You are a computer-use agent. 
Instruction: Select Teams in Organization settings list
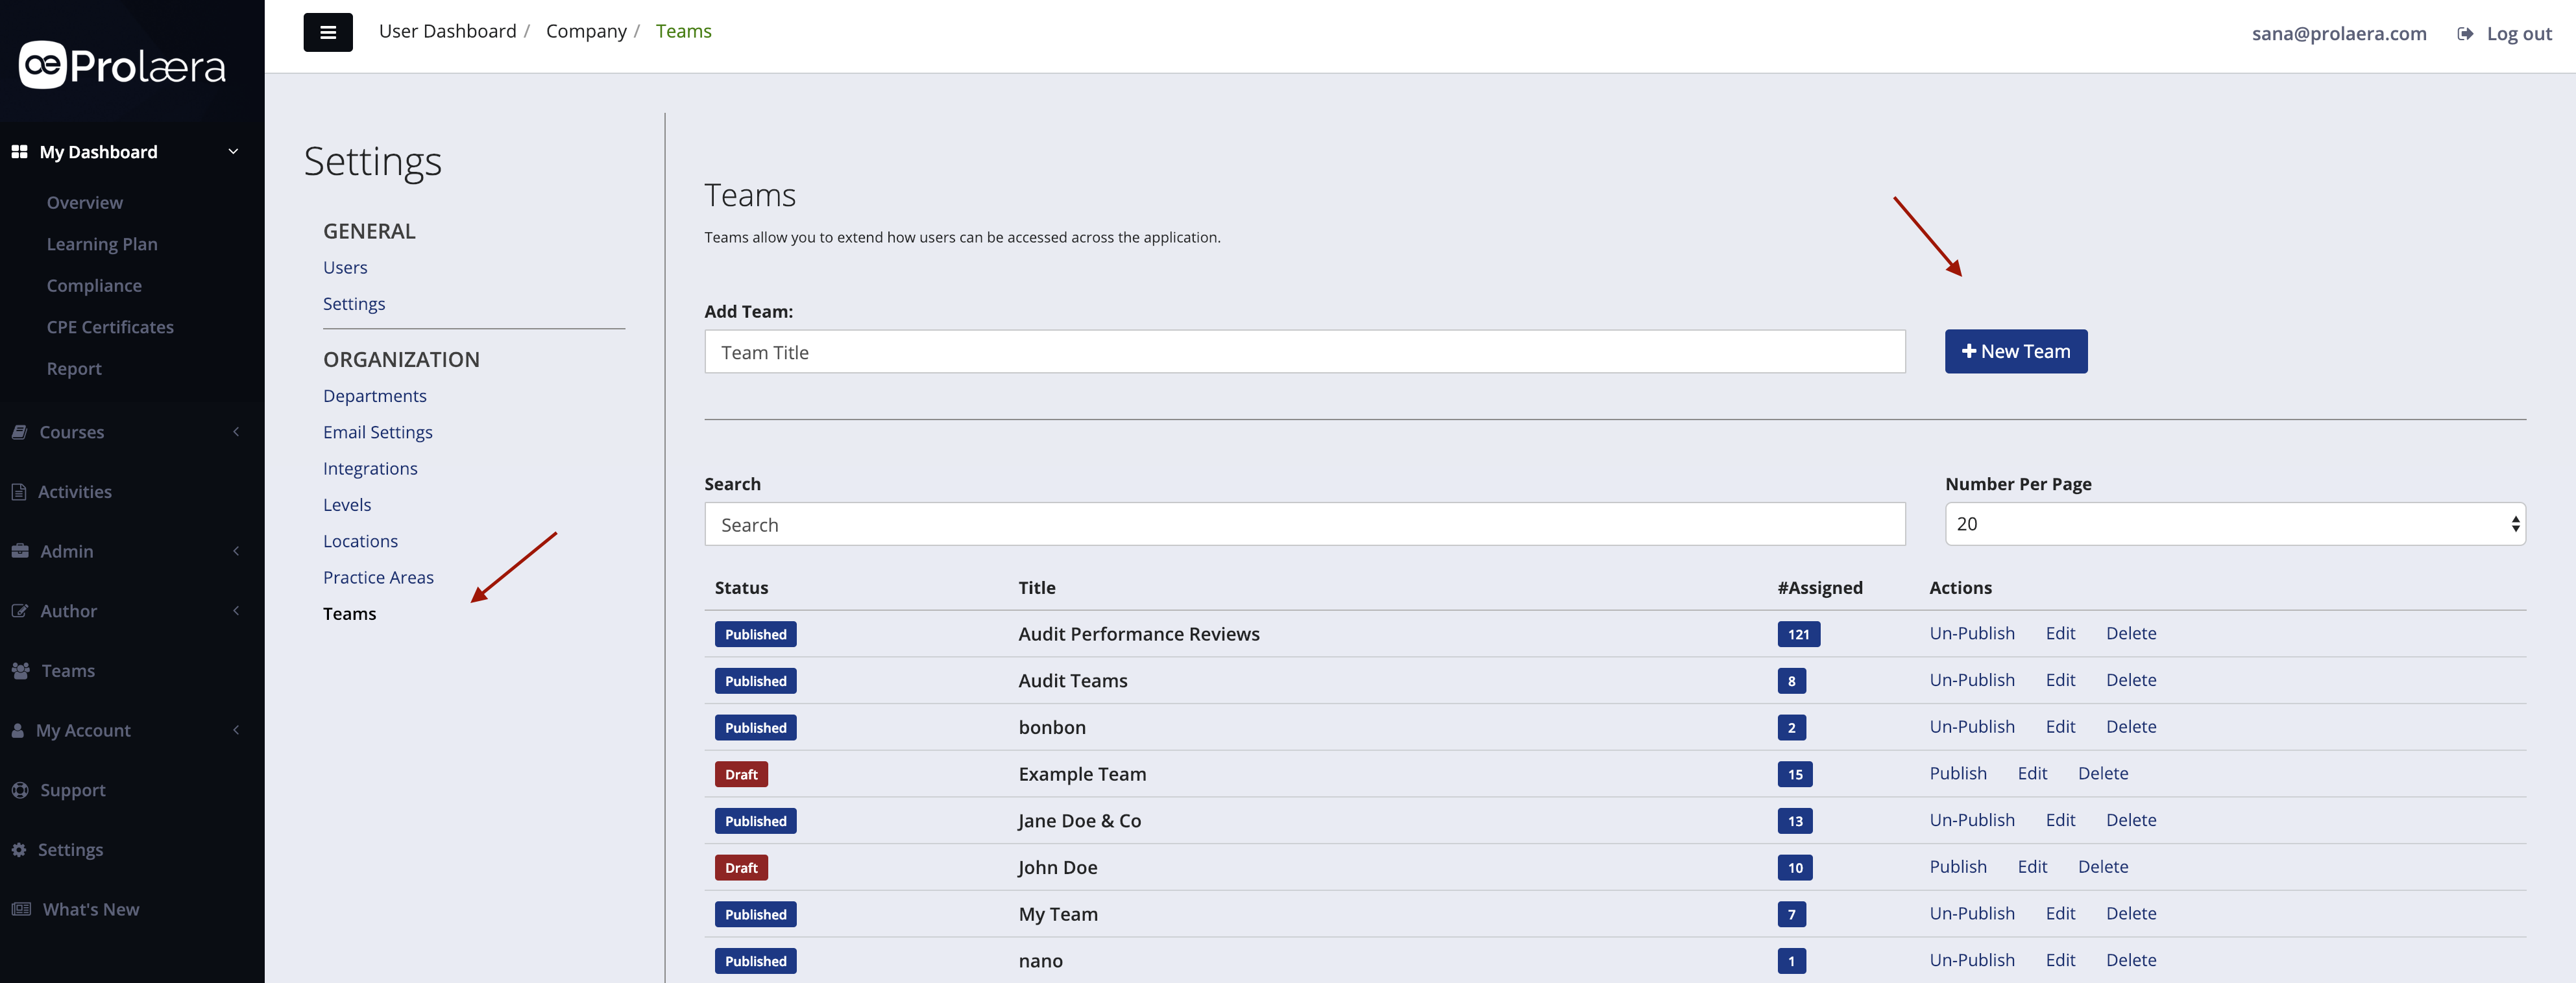click(x=350, y=613)
